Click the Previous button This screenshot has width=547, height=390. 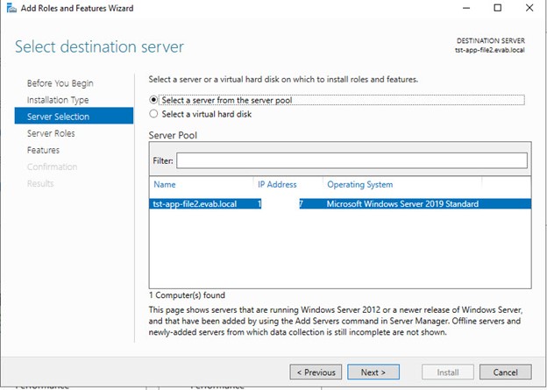tap(316, 372)
